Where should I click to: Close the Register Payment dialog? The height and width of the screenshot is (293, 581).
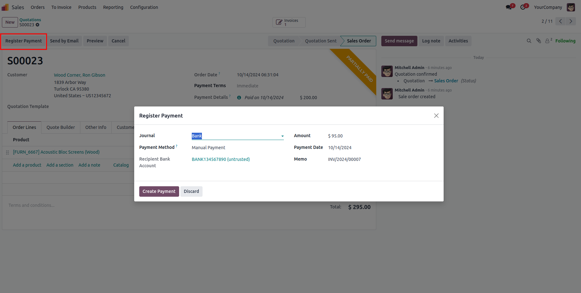436,116
